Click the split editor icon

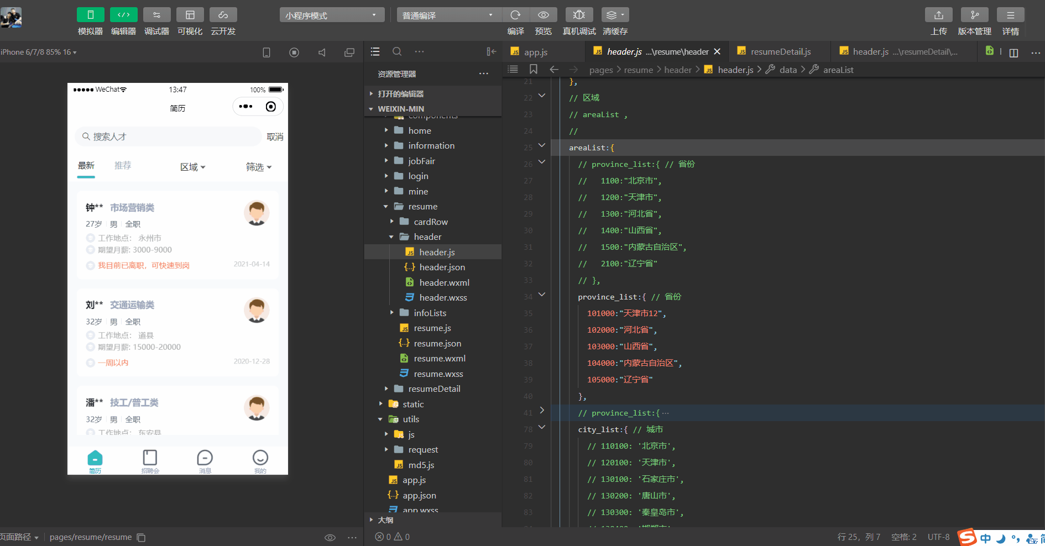point(1013,53)
